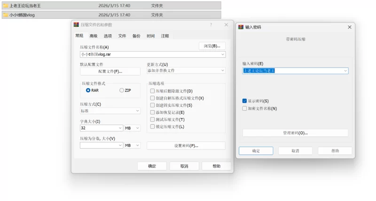
Task: Click 帮助 in the 输入密码 dialog
Action: click(335, 151)
